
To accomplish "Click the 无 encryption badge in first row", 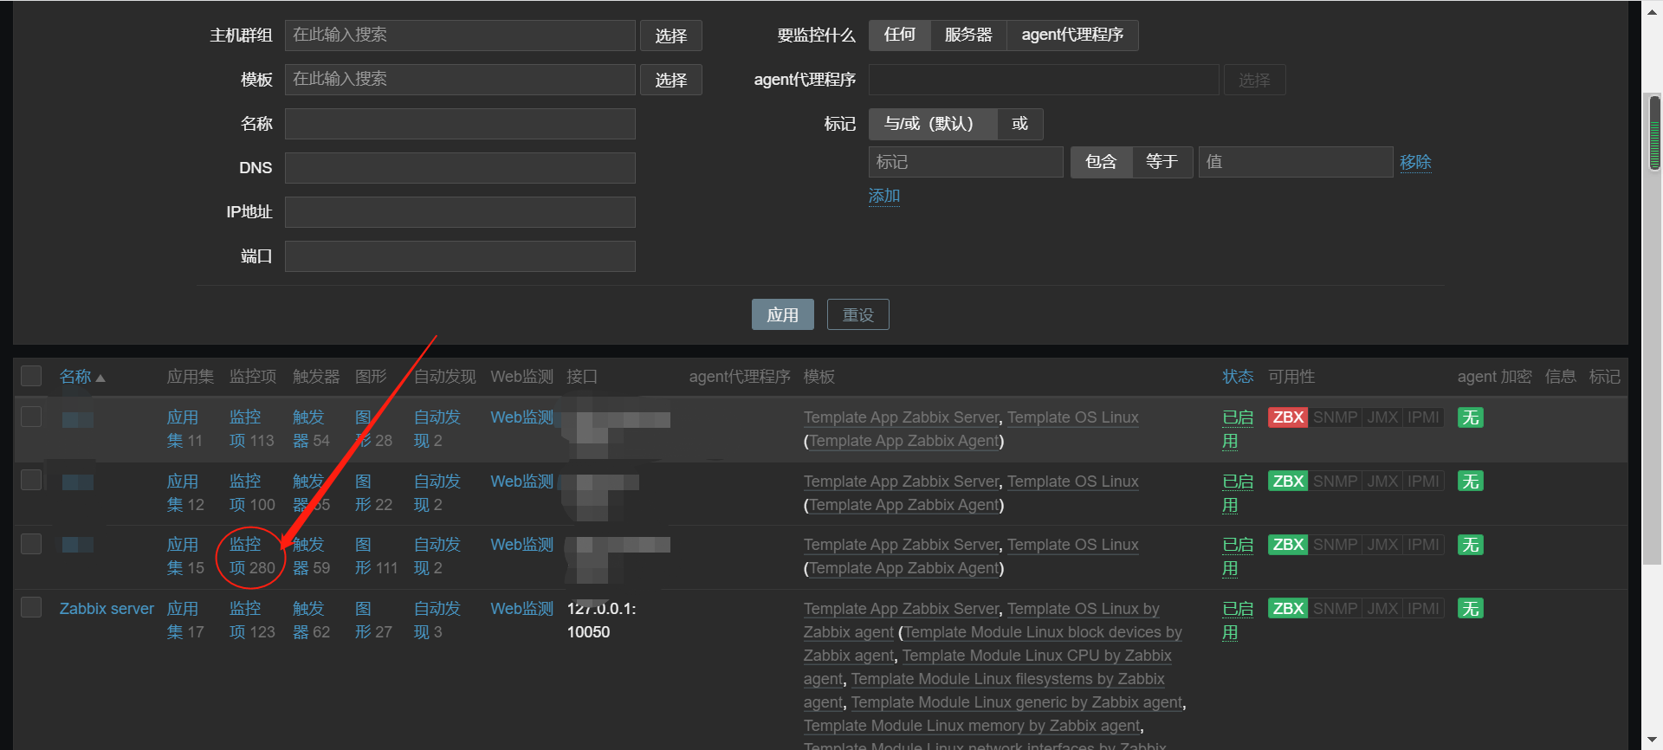I will (1470, 417).
